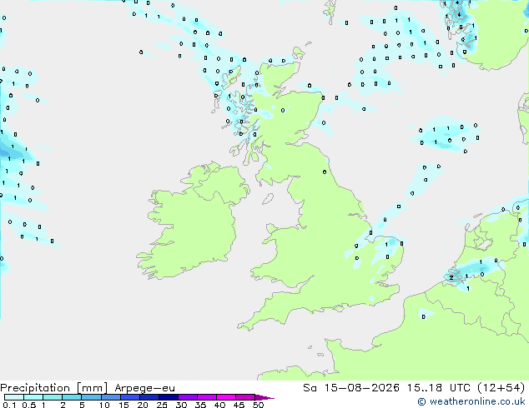Click the 25–30 mm navy legend swatch
The image size is (529, 408).
click(x=168, y=397)
